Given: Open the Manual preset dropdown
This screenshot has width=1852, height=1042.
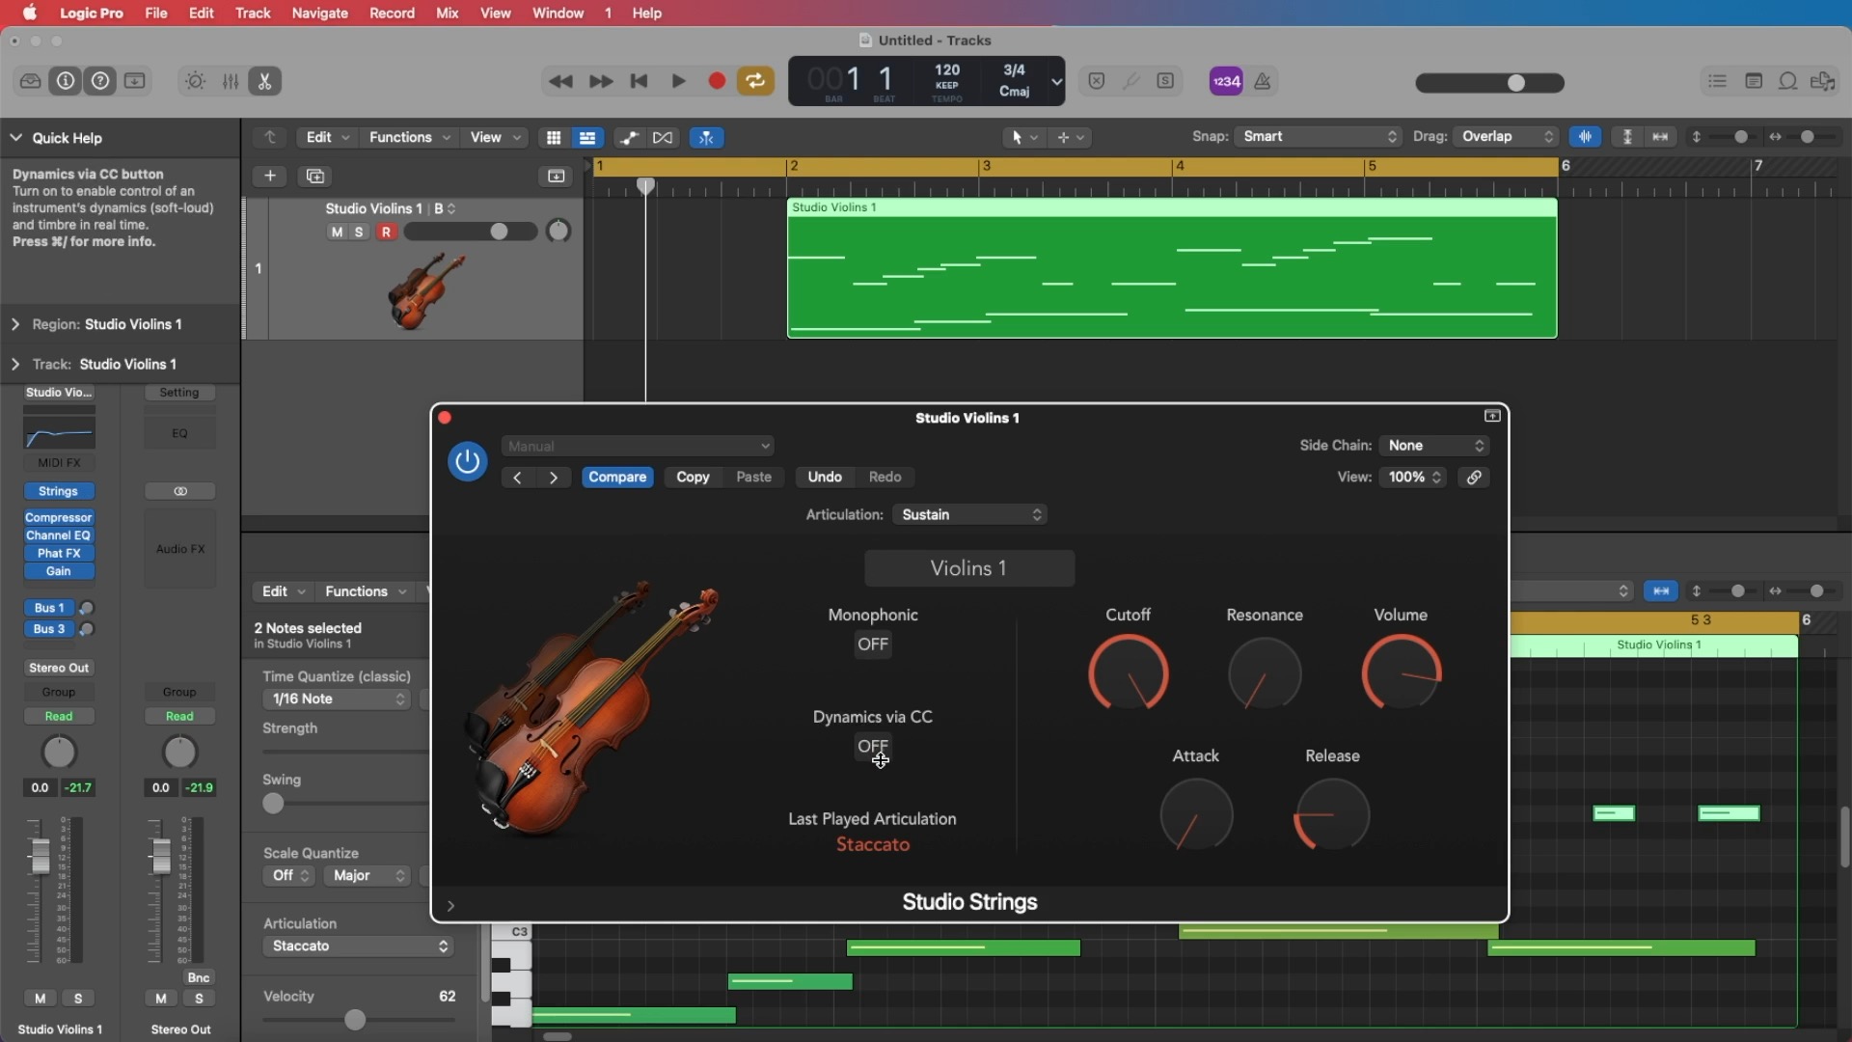Looking at the screenshot, I should (638, 446).
